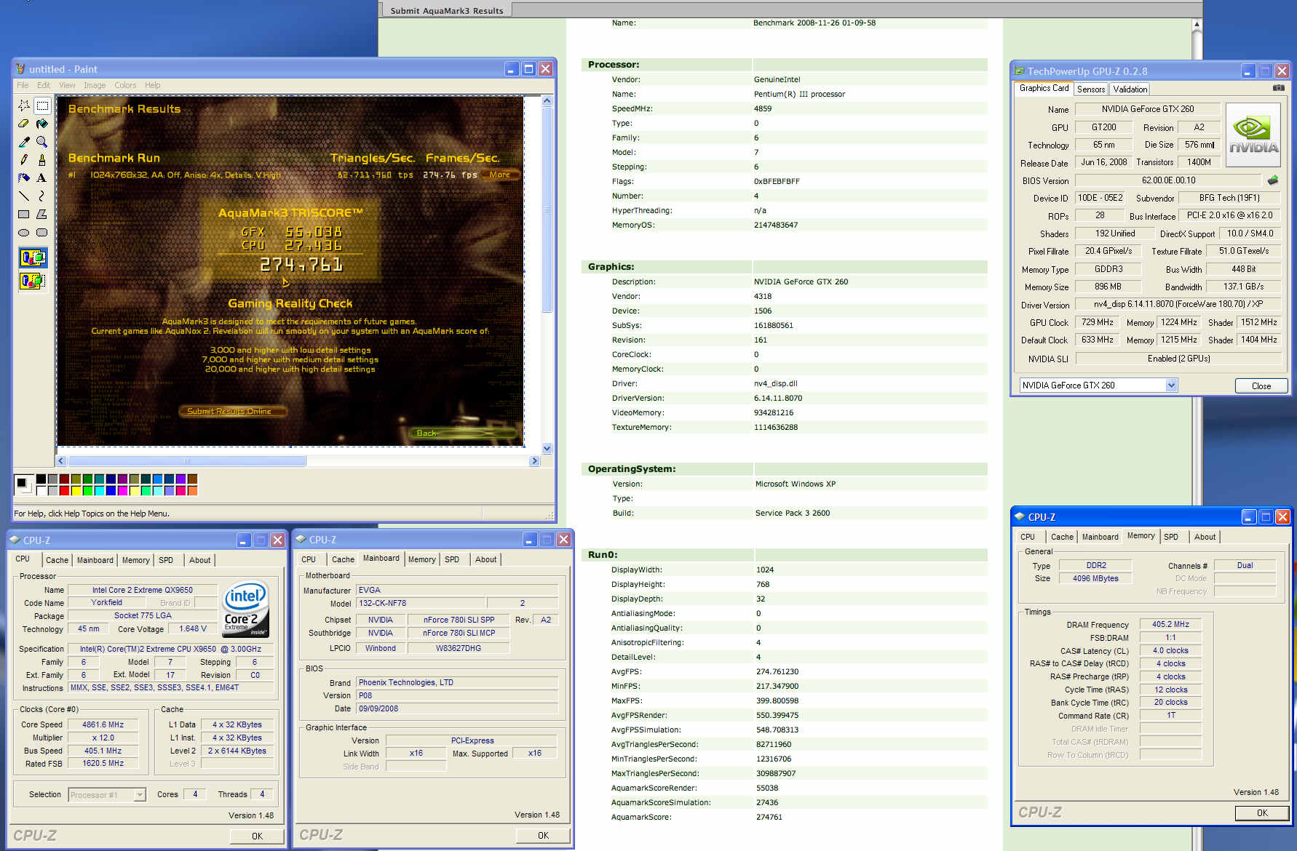Click Paint's vertical scrollbar up arrow
1297x851 pixels.
[x=547, y=101]
